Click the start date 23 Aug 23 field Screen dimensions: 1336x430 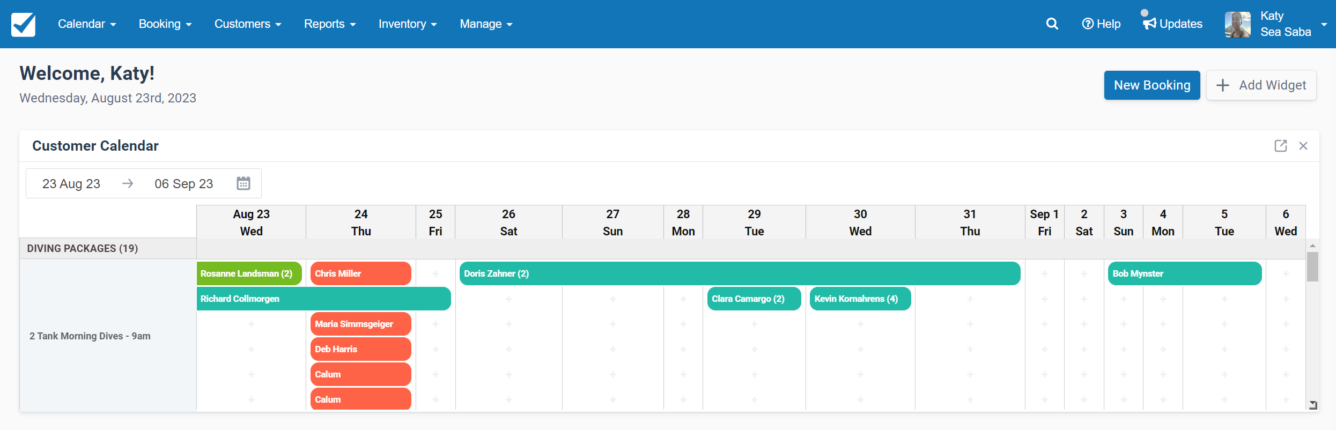coord(71,184)
